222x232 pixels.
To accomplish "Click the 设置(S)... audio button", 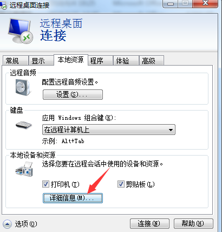I will [x=73, y=94].
